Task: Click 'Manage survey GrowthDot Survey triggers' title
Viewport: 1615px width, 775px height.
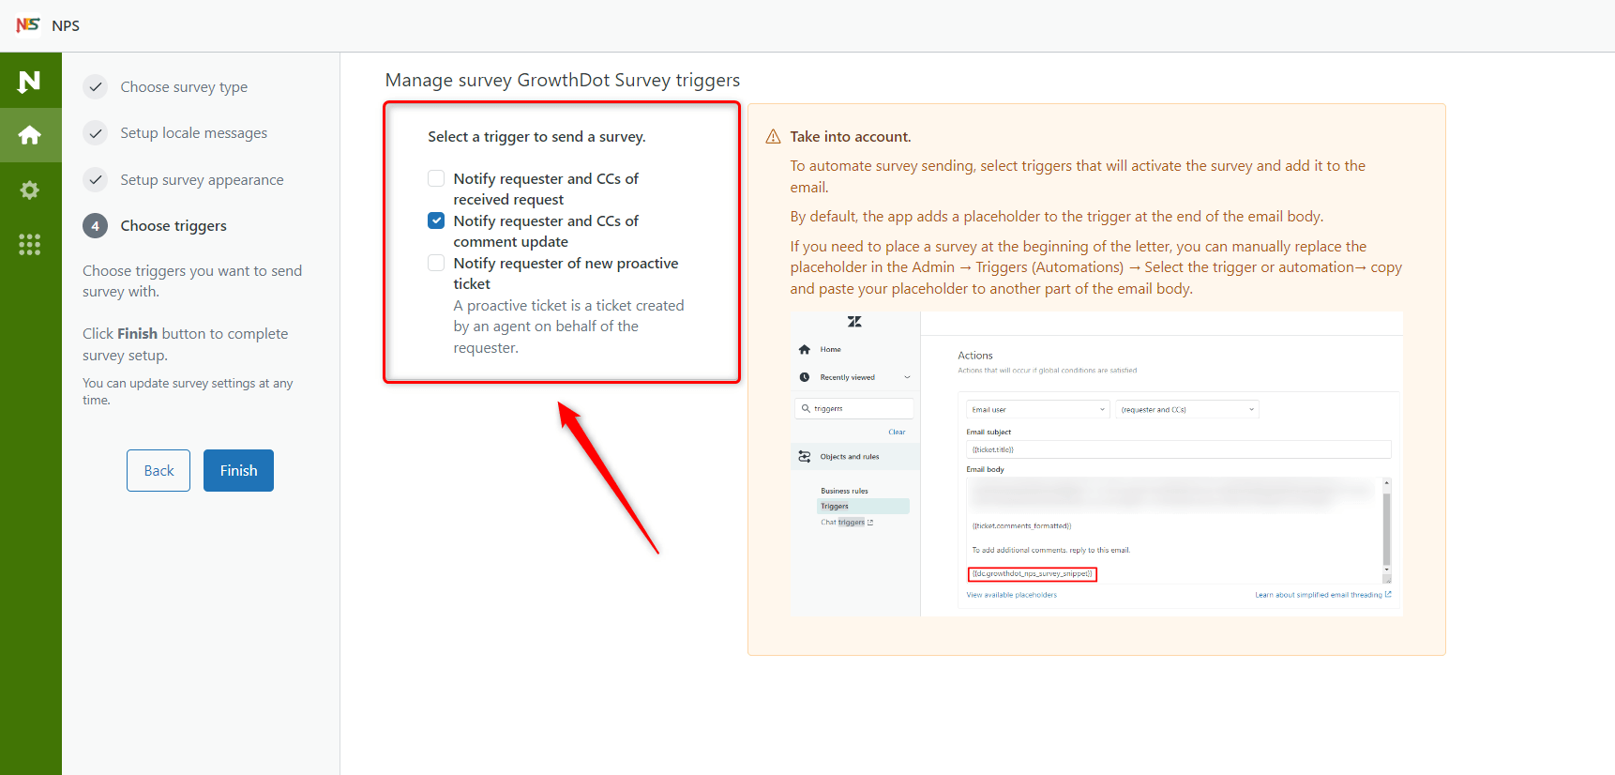Action: (563, 81)
